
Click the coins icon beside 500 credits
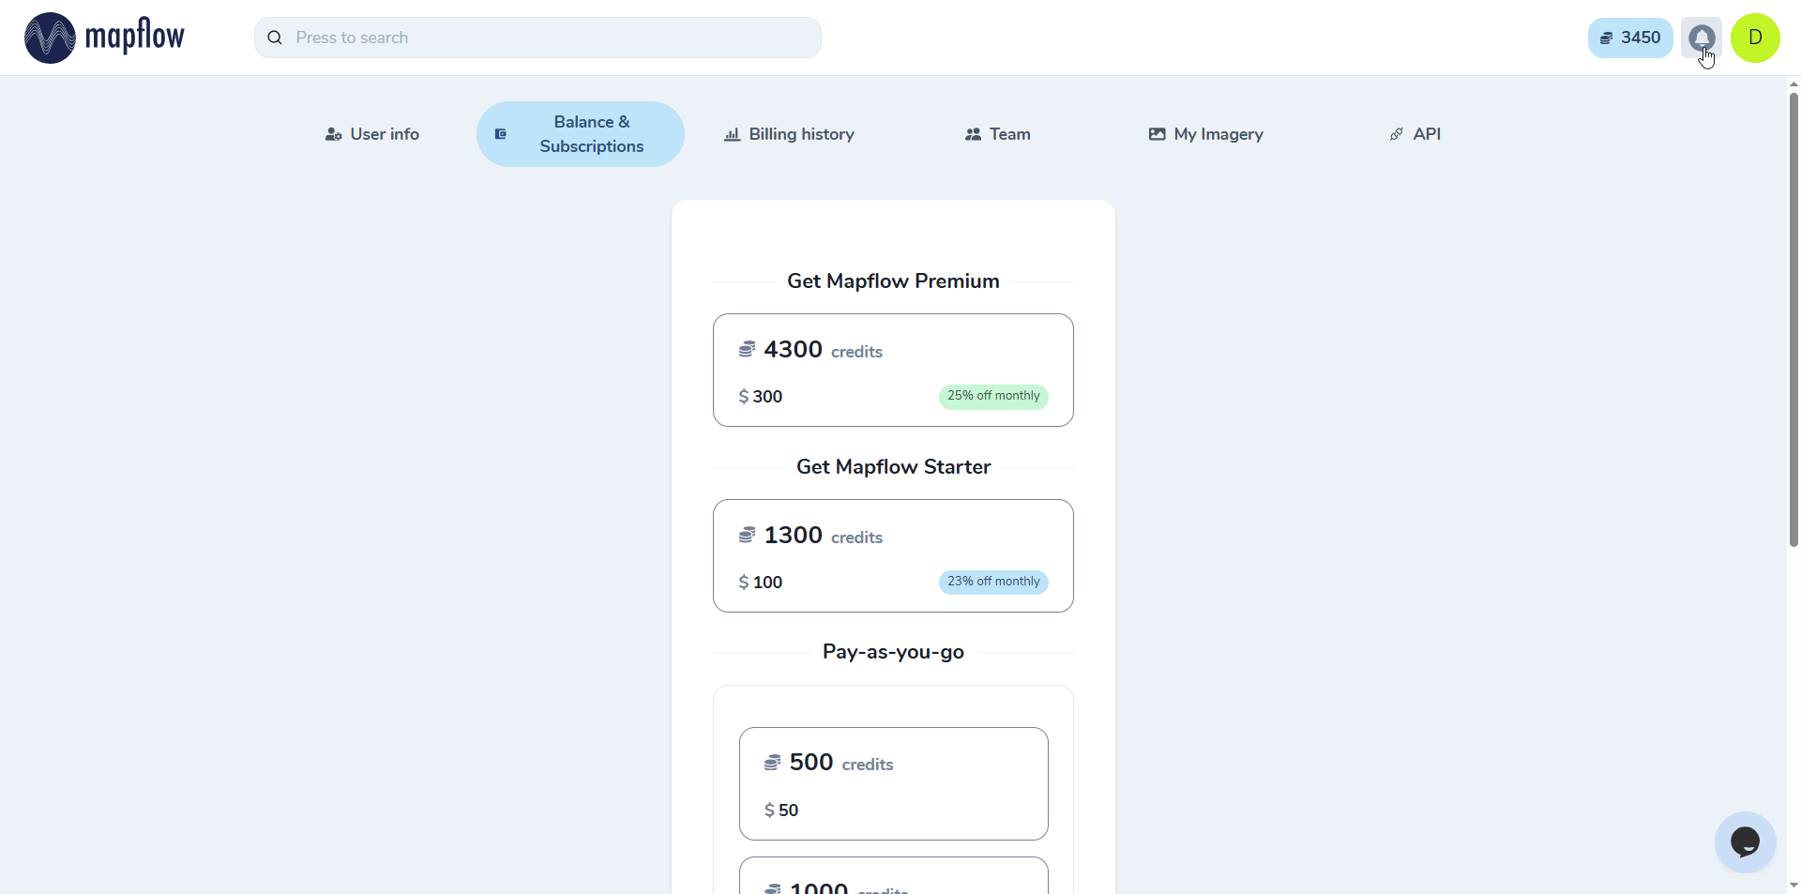click(x=772, y=763)
